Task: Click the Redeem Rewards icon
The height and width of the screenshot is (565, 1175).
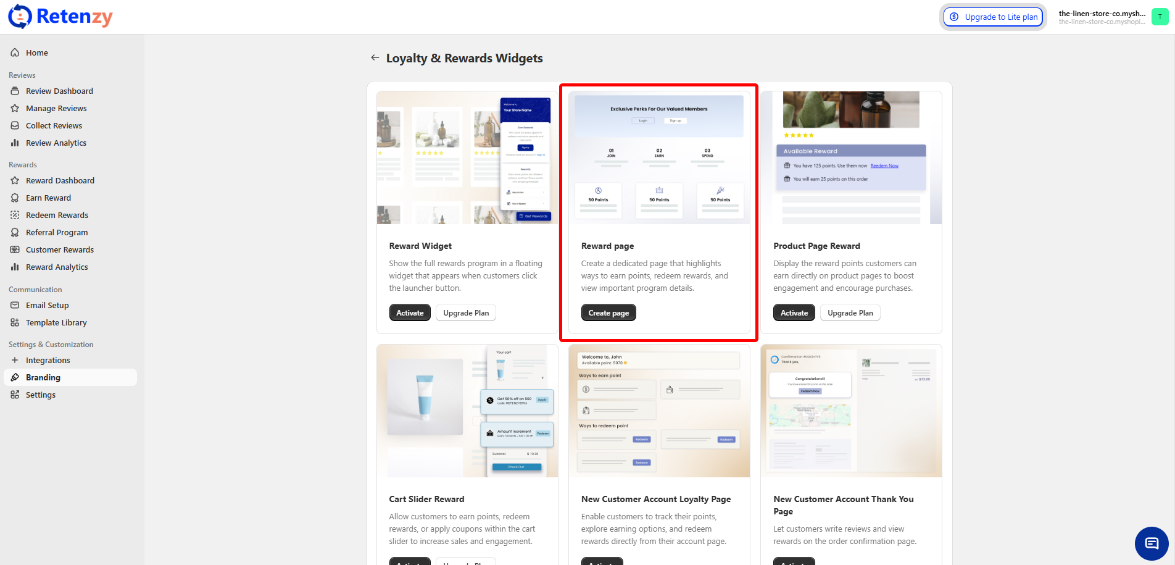Action: 15,215
